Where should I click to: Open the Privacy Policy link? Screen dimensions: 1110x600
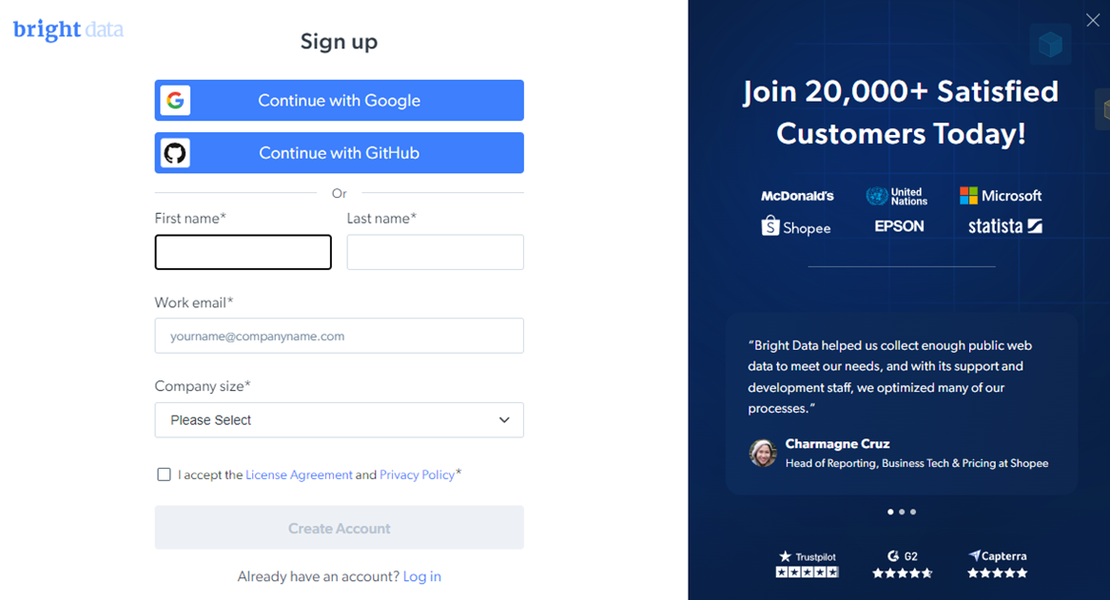(418, 474)
